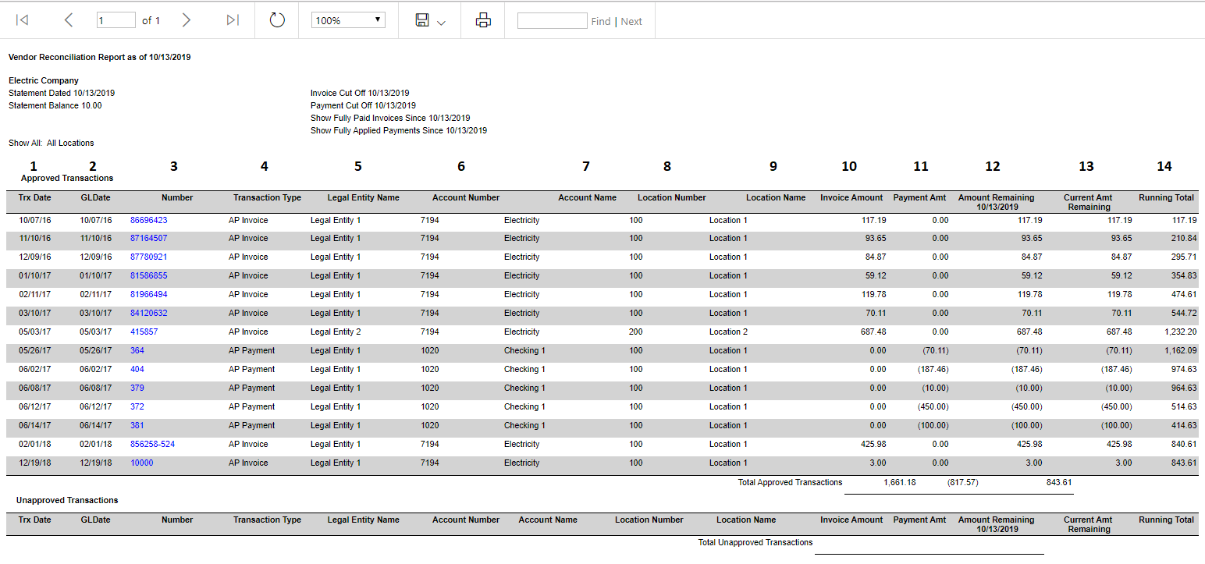Viewport: 1205px width, 564px height.
Task: Click the (450.00) payment amount cell
Action: click(x=933, y=407)
